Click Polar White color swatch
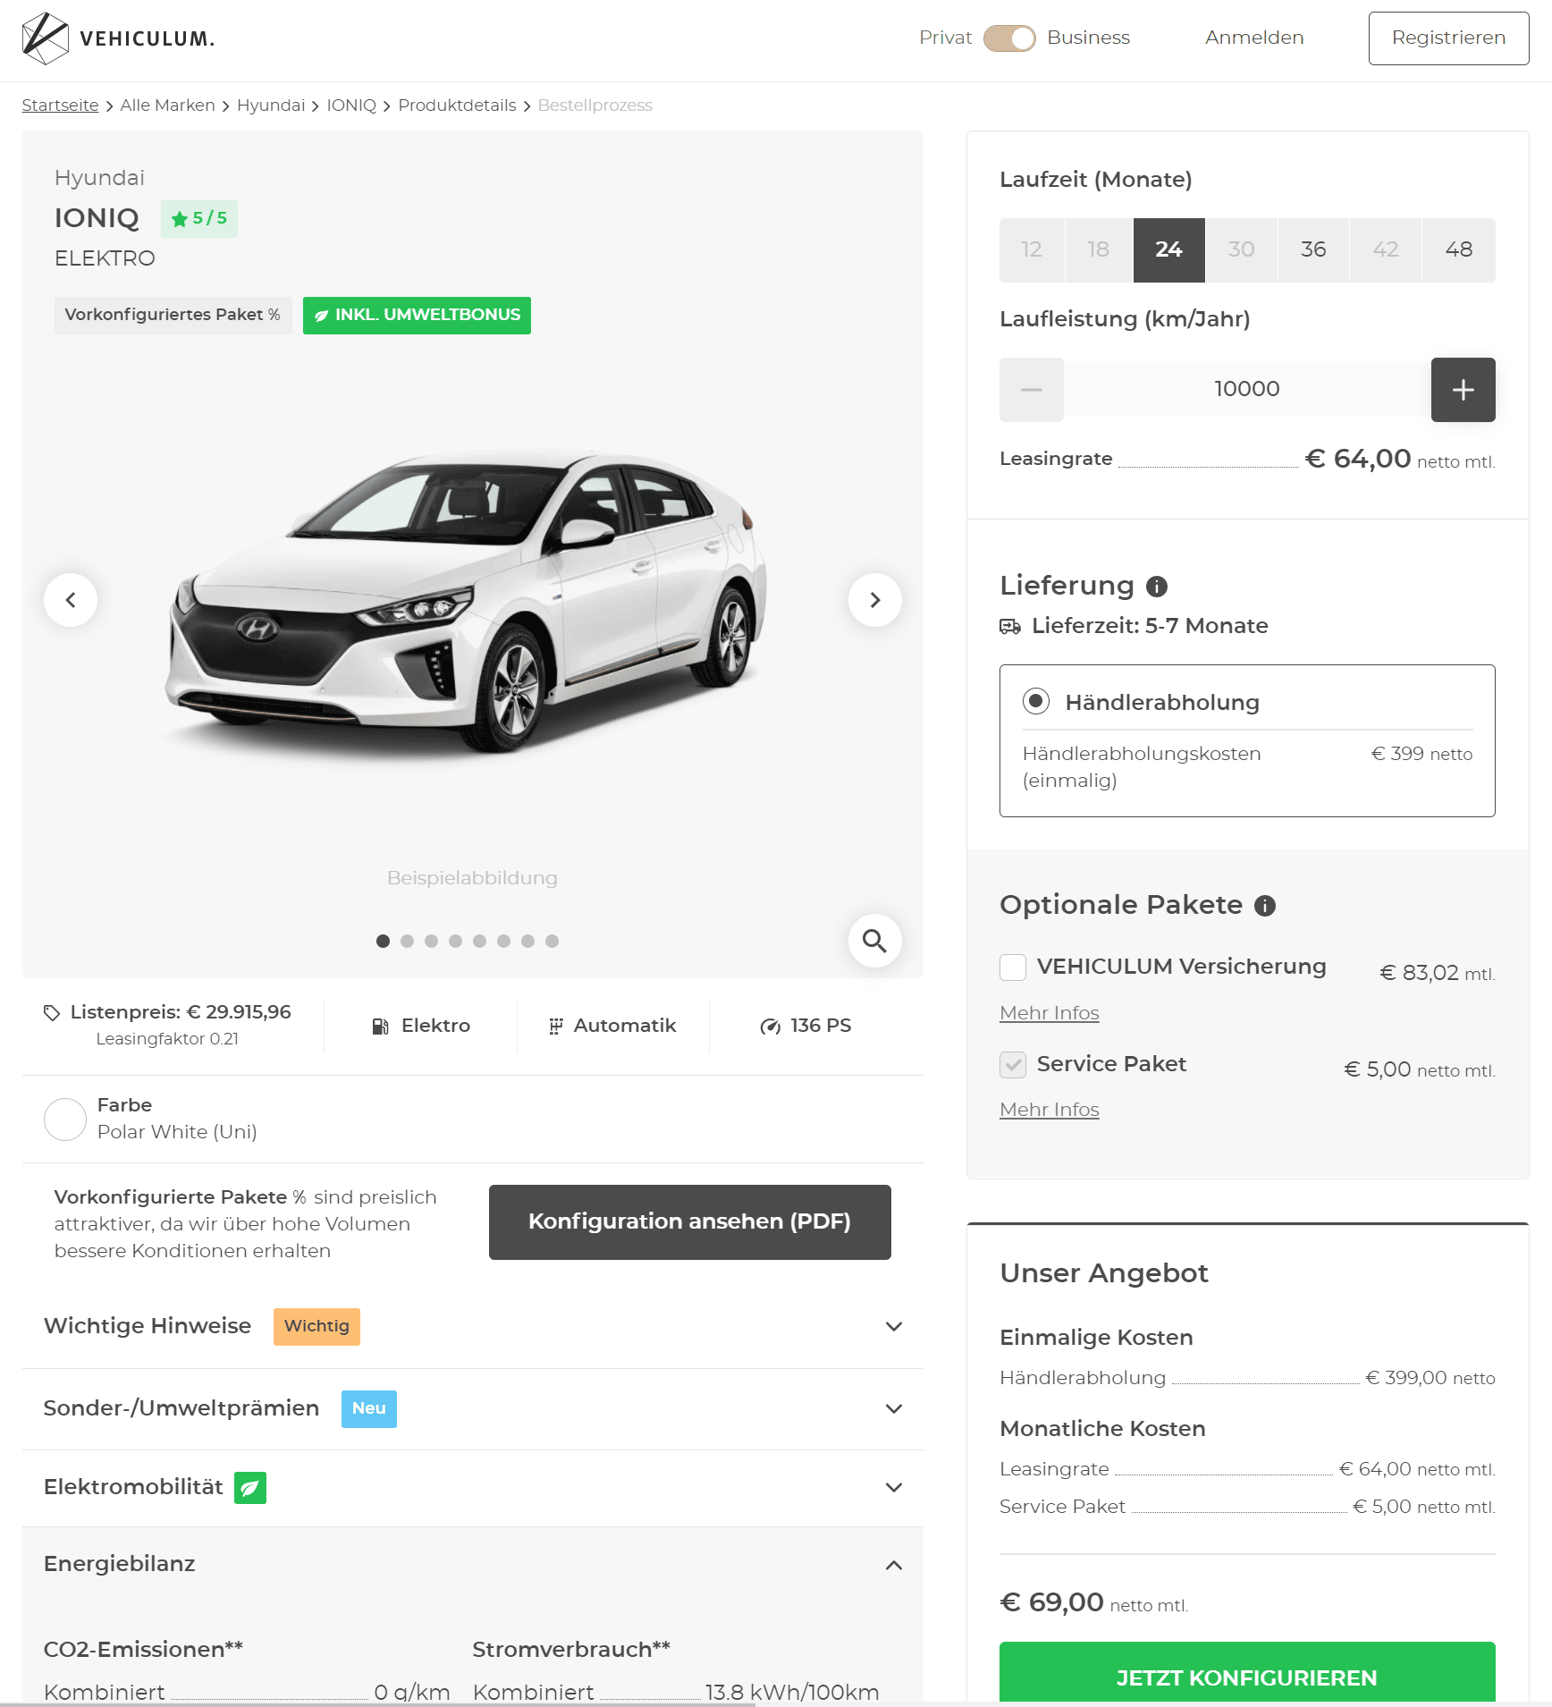 coord(65,1120)
